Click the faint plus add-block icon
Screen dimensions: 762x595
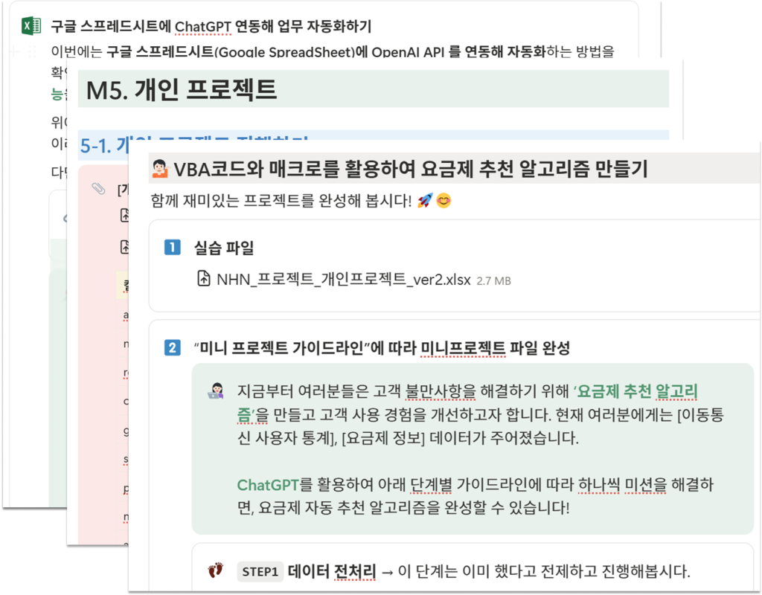(x=14, y=51)
